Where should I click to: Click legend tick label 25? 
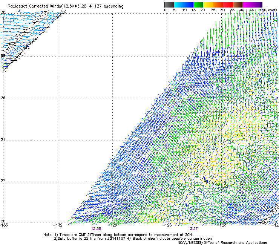(x=213, y=10)
